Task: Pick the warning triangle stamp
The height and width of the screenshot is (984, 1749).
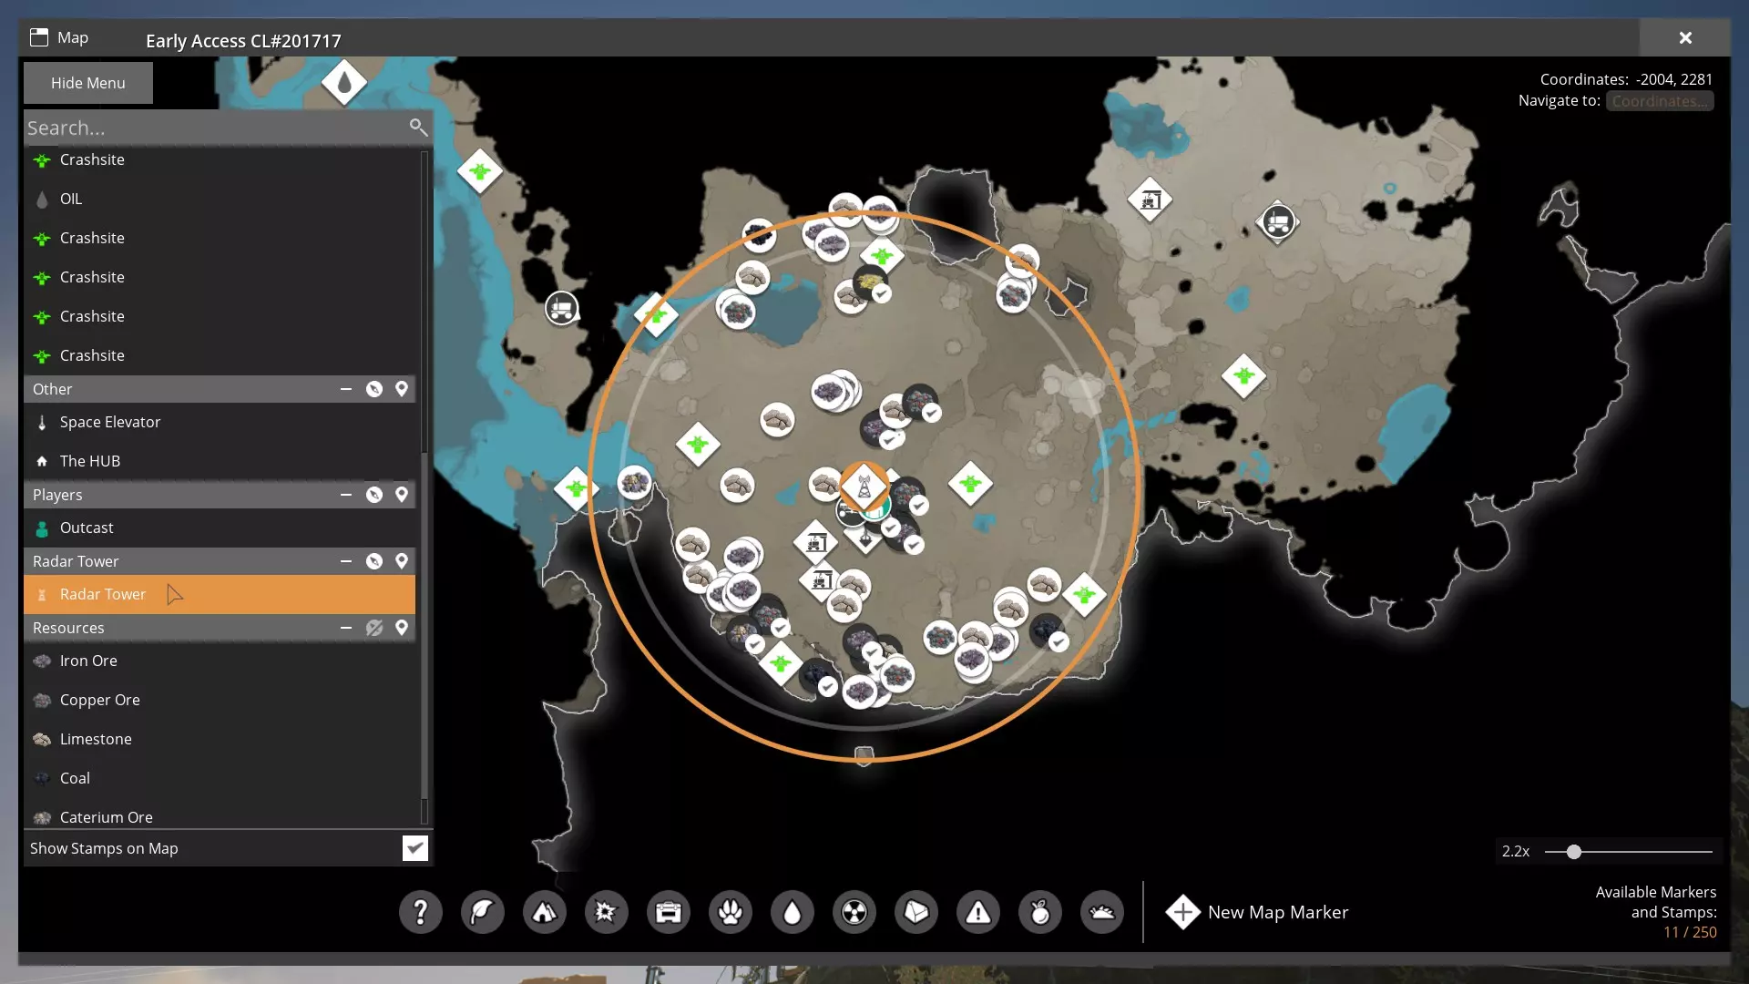Action: click(x=977, y=912)
